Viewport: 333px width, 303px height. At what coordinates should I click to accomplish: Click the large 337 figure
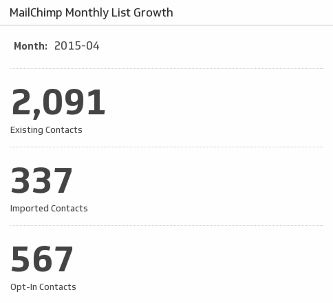click(42, 181)
